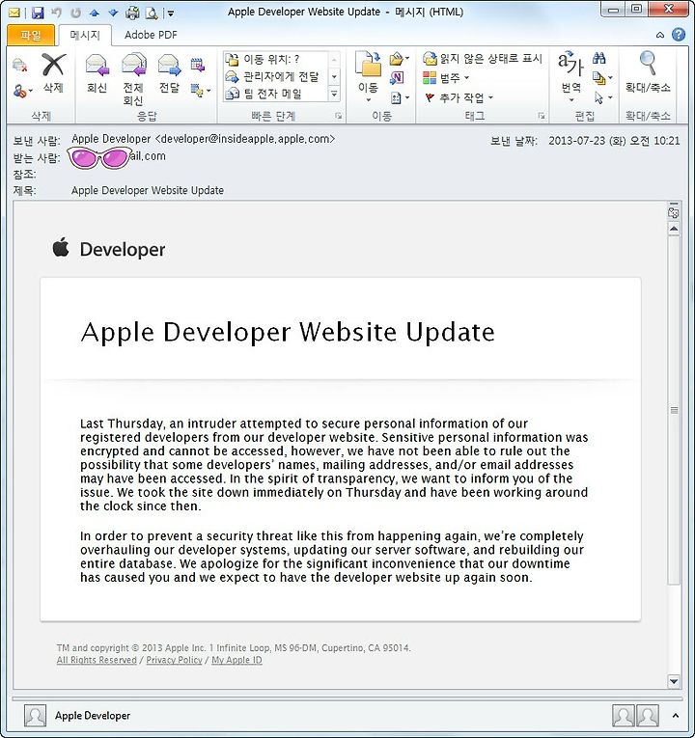Open the 빠른 단계 dialog launcher
The height and width of the screenshot is (738, 695).
[338, 116]
